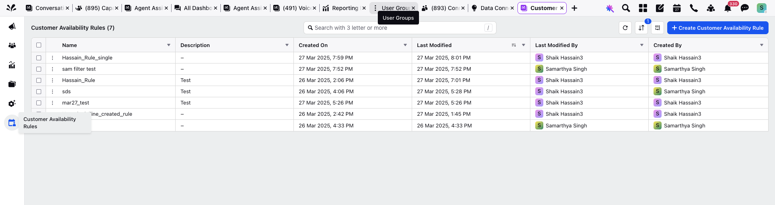Click the phone call icon in the top bar
This screenshot has width=775, height=205.
point(694,8)
